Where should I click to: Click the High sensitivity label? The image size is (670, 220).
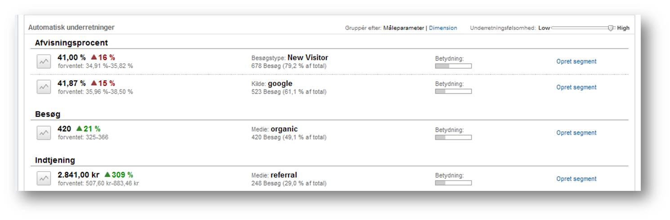pyautogui.click(x=623, y=28)
